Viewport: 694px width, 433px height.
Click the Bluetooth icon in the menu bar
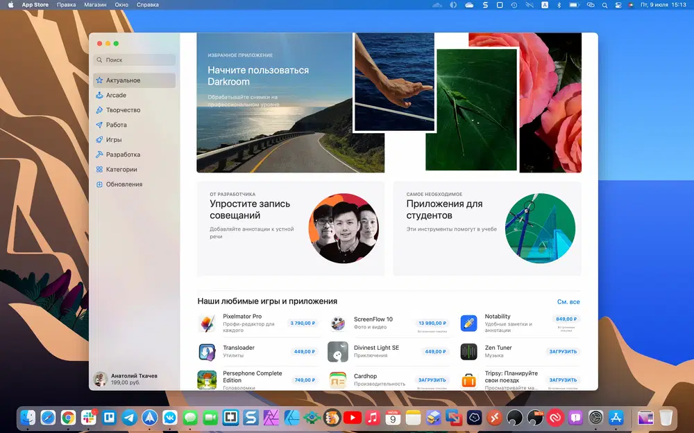pyautogui.click(x=559, y=5)
